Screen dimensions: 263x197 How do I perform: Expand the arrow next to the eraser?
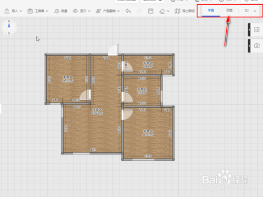(x=168, y=11)
